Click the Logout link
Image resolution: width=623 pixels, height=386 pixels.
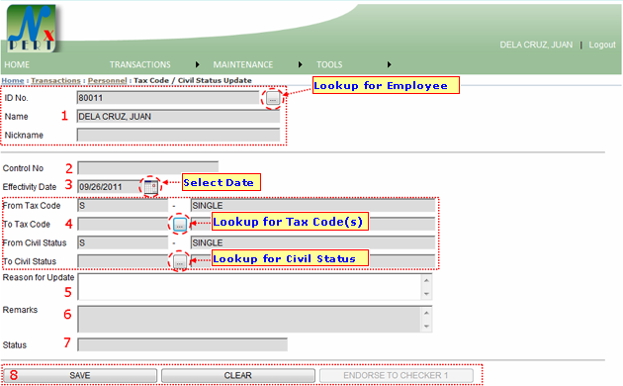tap(602, 45)
